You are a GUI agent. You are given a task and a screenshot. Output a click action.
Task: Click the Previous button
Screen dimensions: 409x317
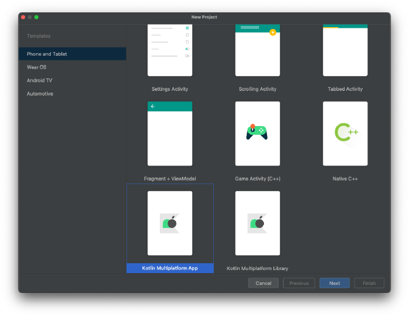point(299,283)
